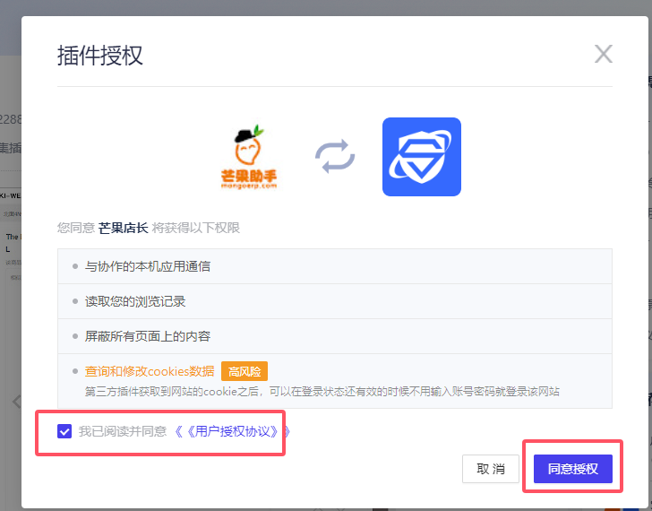Image resolution: width=652 pixels, height=511 pixels.
Task: Uncheck the 我已阅读并同意 checkbox
Action: tap(64, 431)
